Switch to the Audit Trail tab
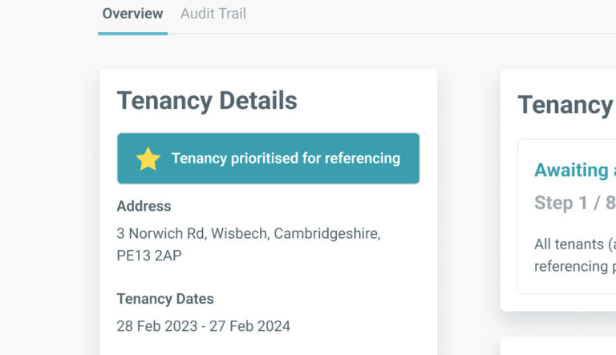The width and height of the screenshot is (616, 355). click(213, 14)
